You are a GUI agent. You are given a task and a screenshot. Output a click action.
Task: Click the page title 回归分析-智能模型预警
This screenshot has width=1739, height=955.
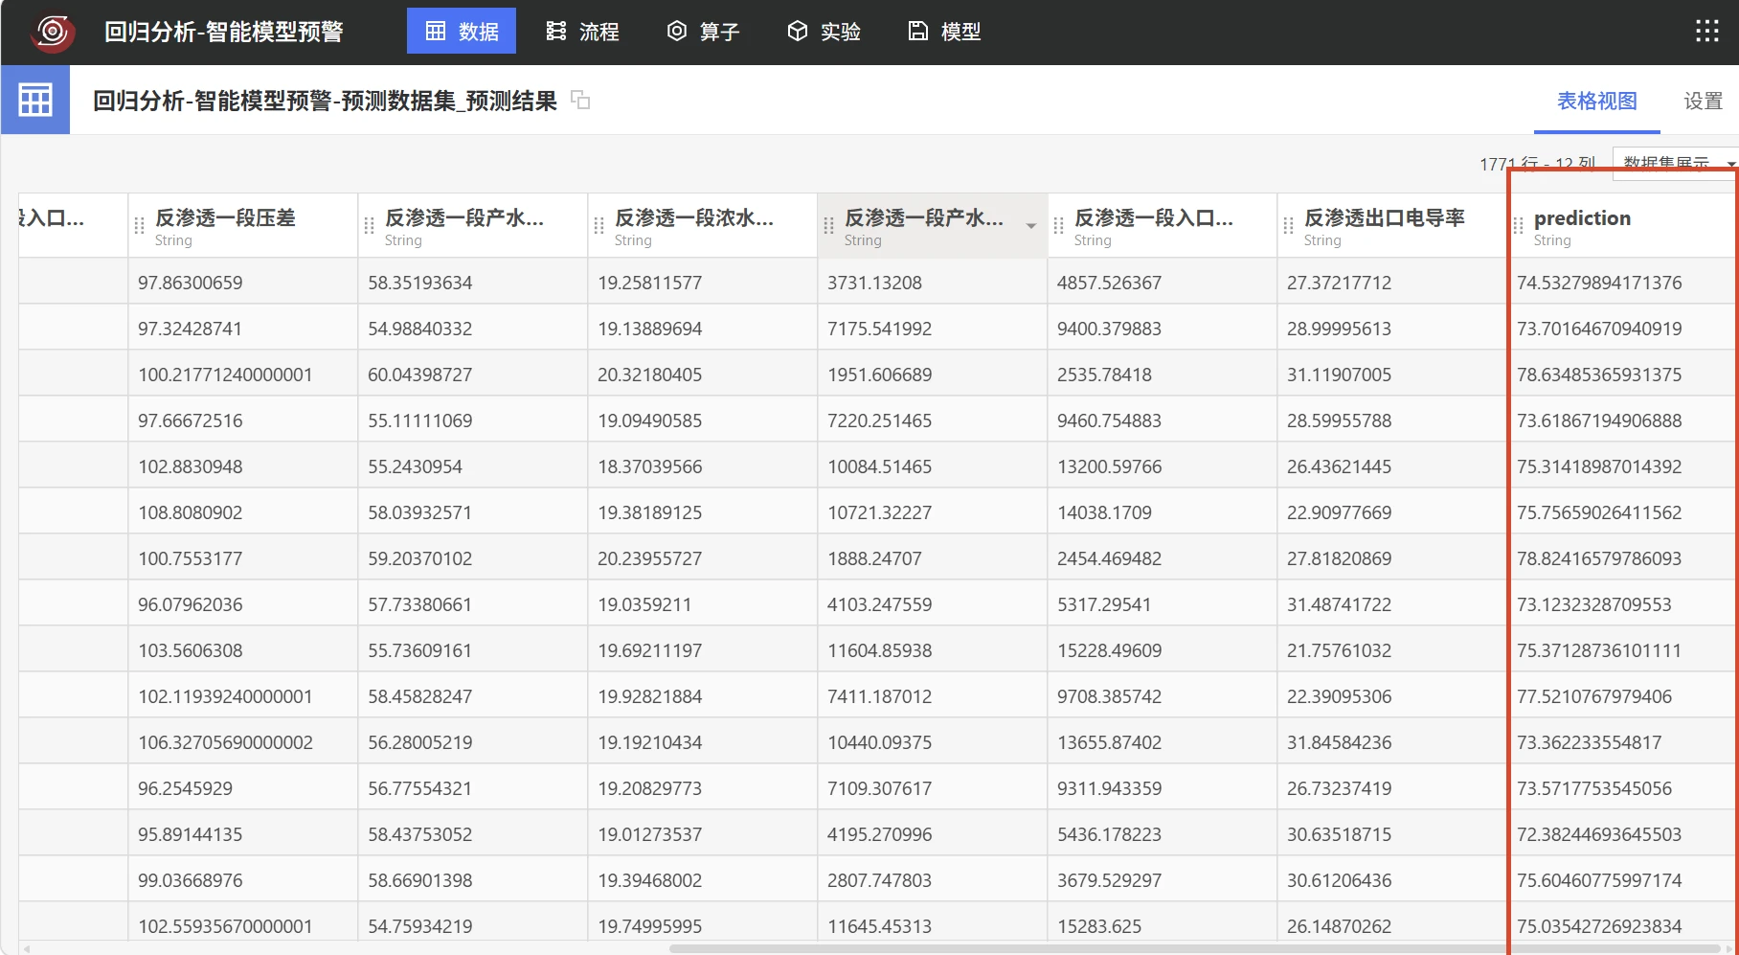point(224,32)
